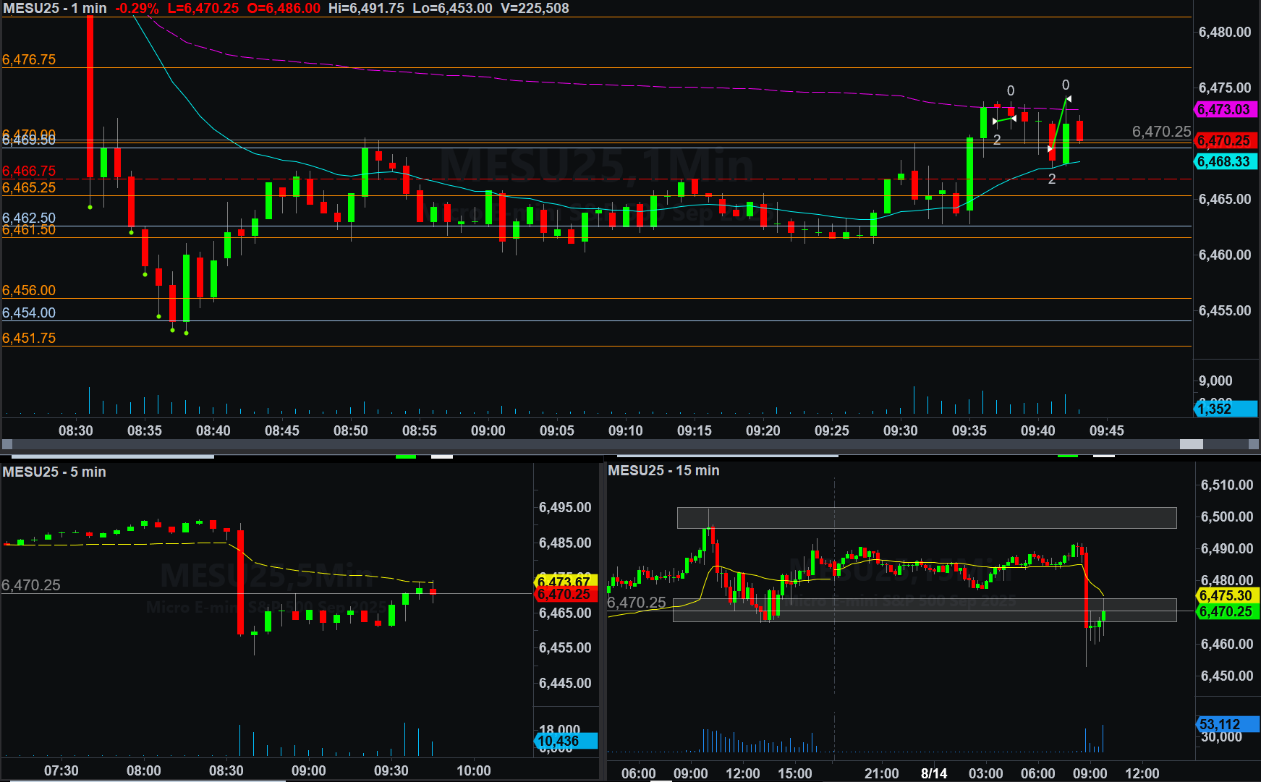Click the 6,454.00 price level label

tap(29, 313)
